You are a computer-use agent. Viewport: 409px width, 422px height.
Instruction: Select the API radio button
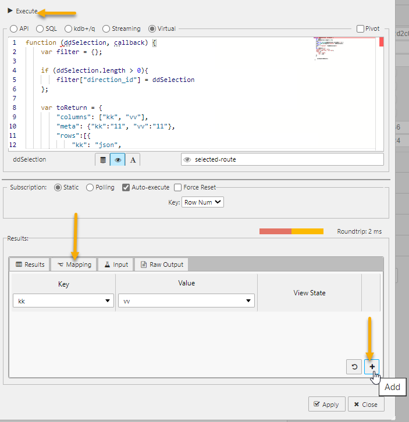tap(14, 29)
